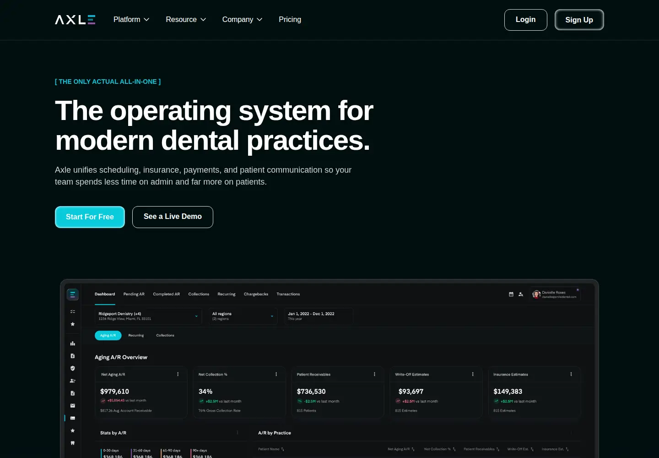The height and width of the screenshot is (458, 659).
Task: Open three-dot menu on Net Collection % card
Action: [x=276, y=374]
